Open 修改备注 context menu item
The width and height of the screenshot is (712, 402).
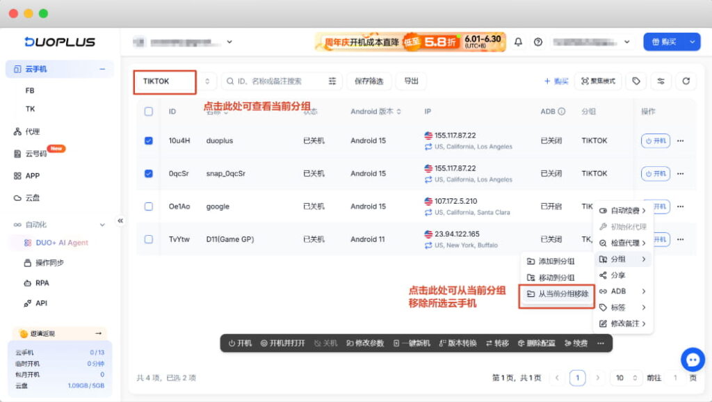tap(623, 323)
